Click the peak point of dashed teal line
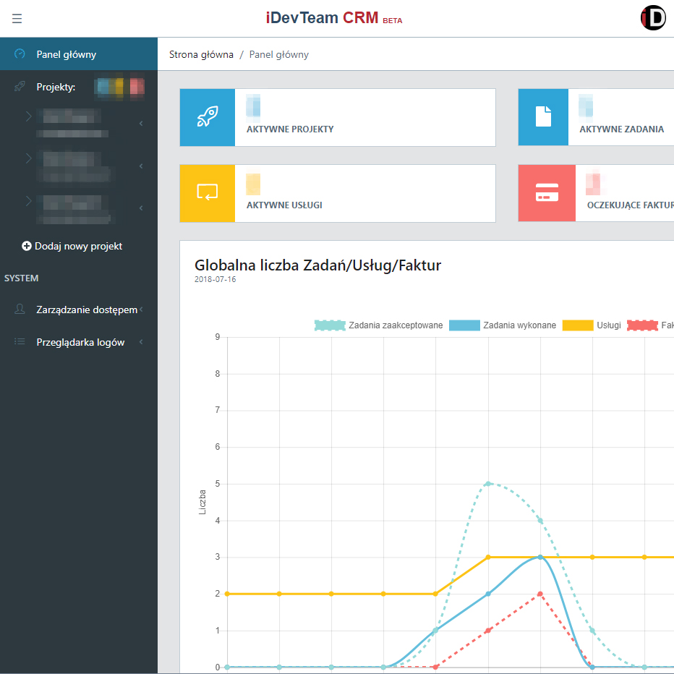674x674 pixels. (x=488, y=484)
